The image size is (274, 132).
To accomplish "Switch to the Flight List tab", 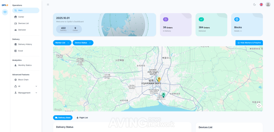I will click(82, 117).
